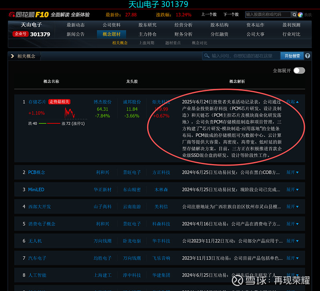320x291 pixels.
Task: Open the 分红融资 tab
Action: (219, 34)
